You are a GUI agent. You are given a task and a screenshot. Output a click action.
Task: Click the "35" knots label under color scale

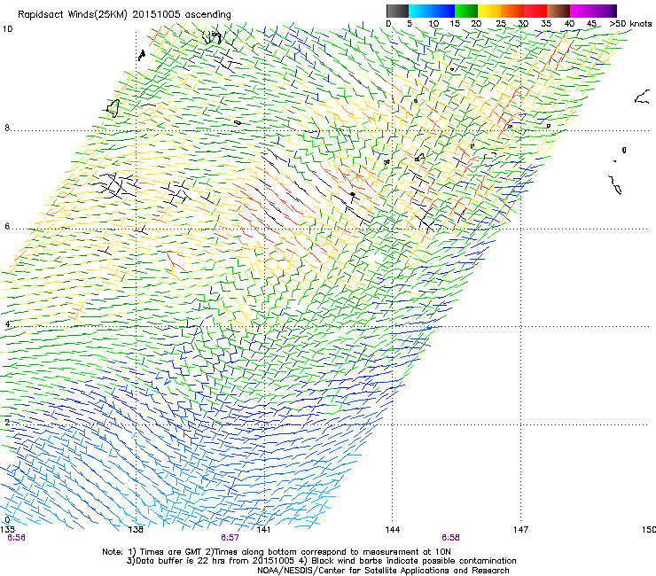pyautogui.click(x=546, y=24)
